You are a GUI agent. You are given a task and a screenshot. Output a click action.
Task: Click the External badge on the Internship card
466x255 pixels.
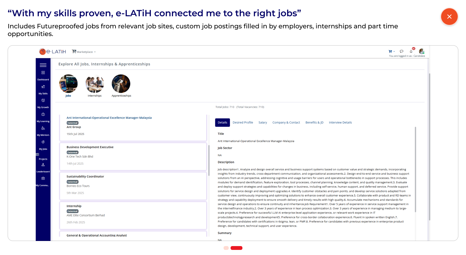(73, 211)
